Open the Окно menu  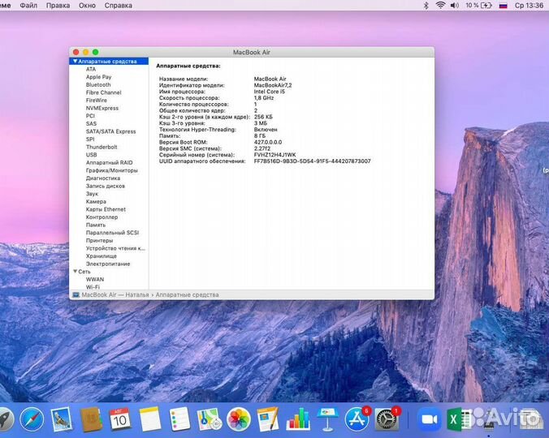point(87,5)
